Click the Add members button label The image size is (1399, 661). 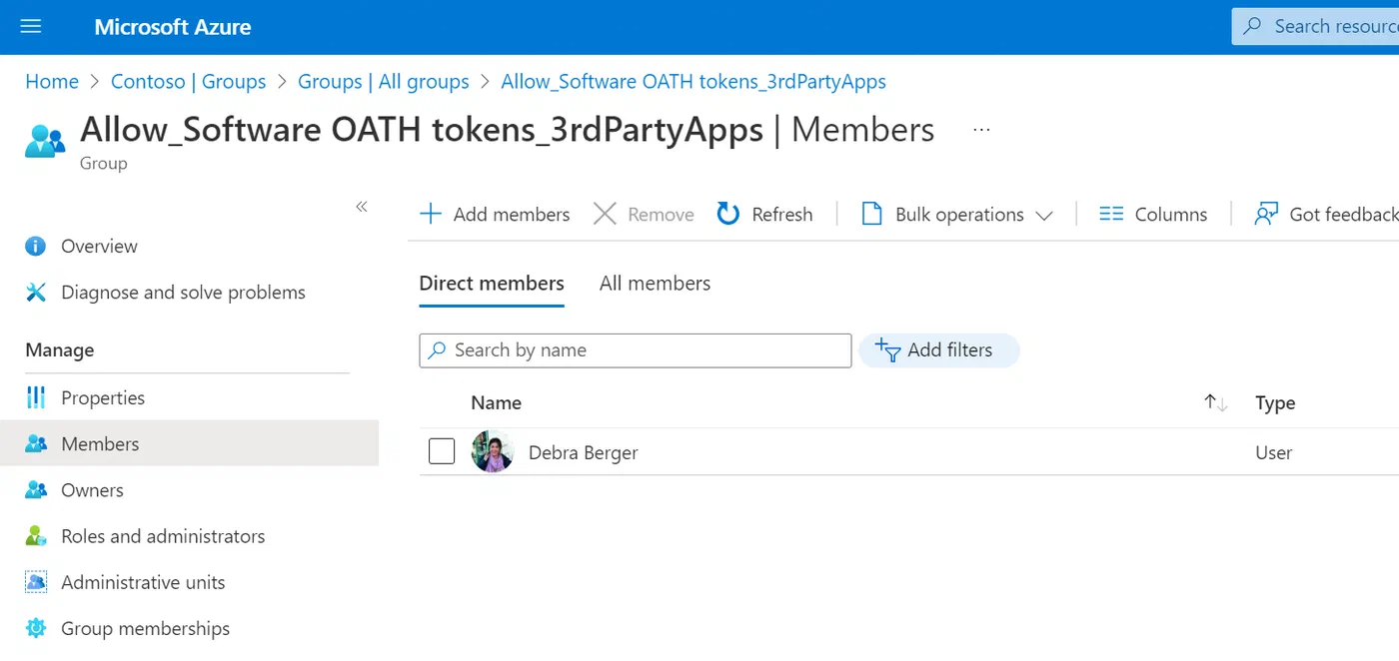(512, 215)
